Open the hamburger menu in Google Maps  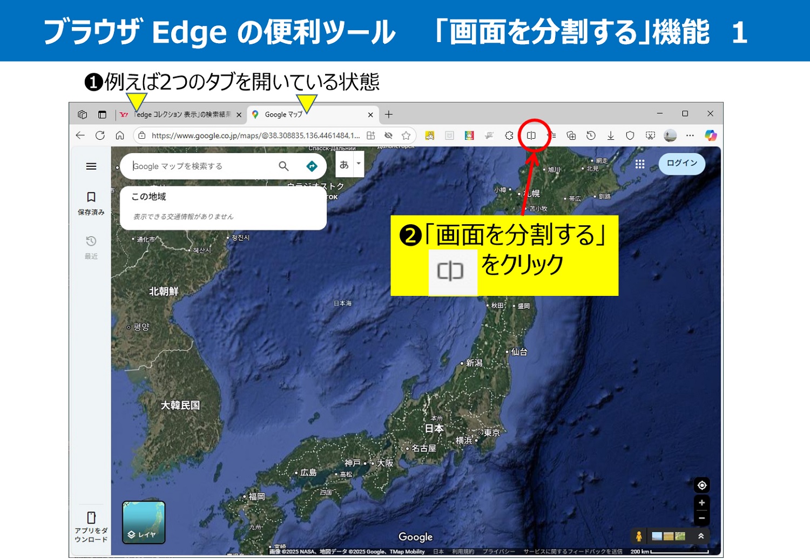[x=91, y=166]
